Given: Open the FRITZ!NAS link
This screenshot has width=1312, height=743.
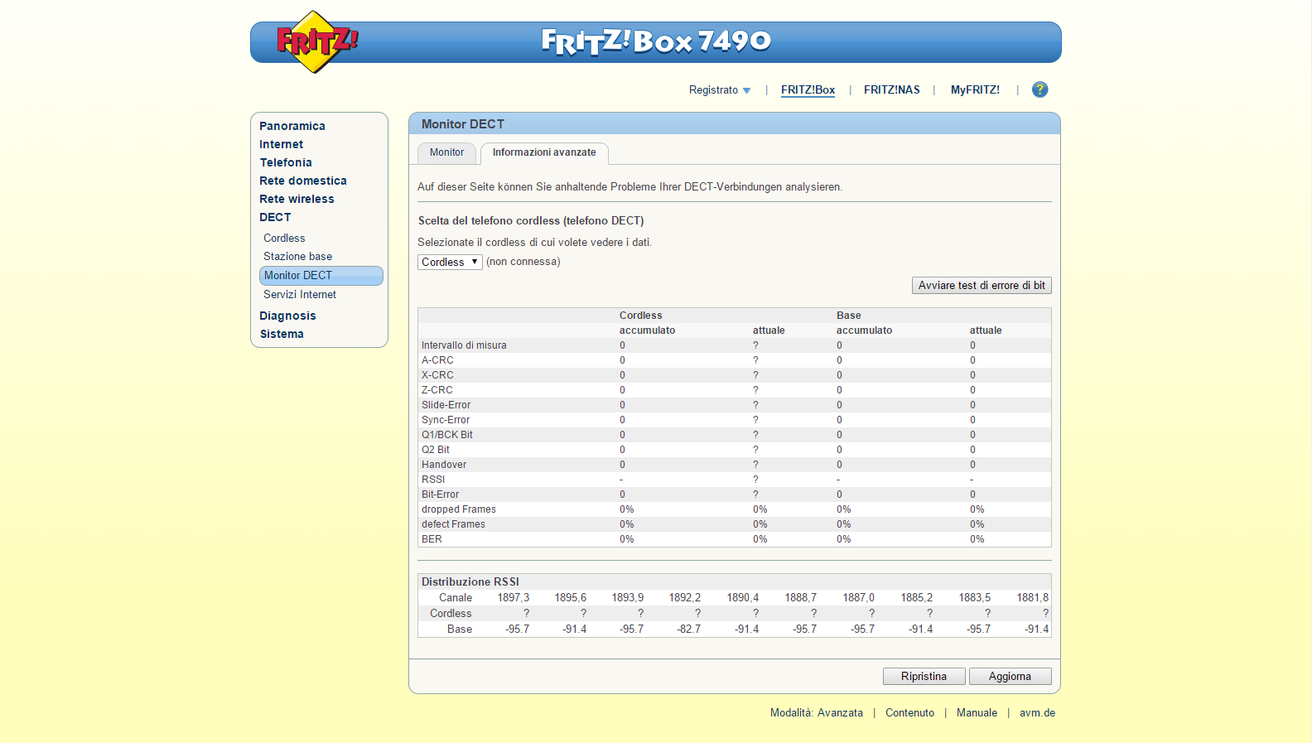Looking at the screenshot, I should pos(891,89).
